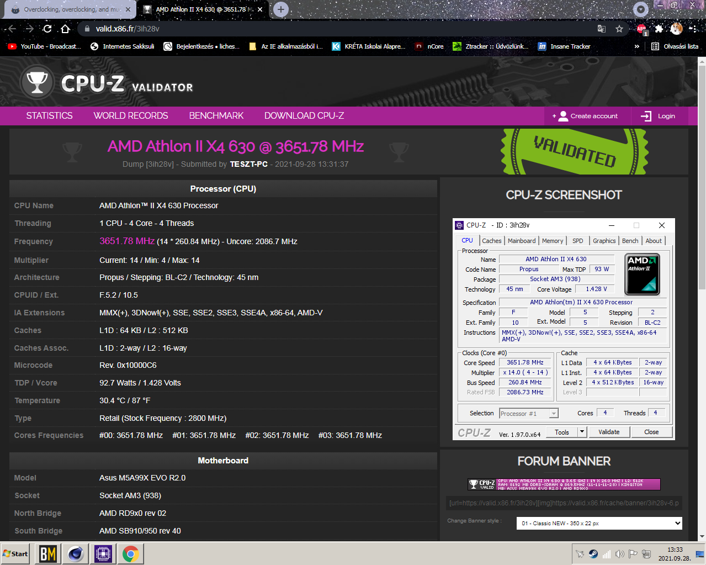Image resolution: width=706 pixels, height=565 pixels.
Task: Open Chrome's three-dot menu
Action: [694, 29]
